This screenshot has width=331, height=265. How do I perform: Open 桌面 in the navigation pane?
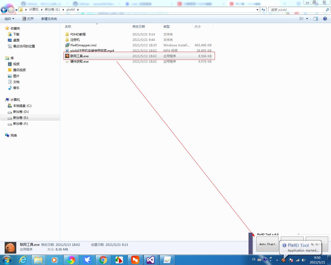16,40
